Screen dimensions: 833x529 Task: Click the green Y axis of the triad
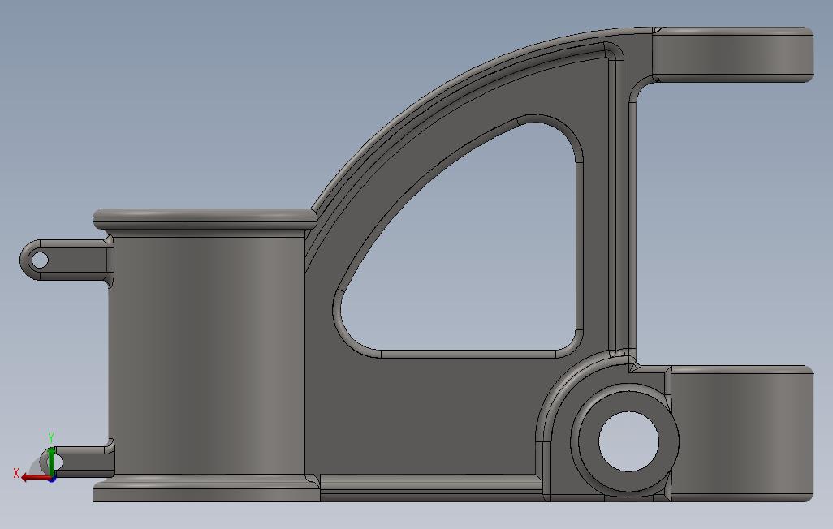tap(51, 461)
